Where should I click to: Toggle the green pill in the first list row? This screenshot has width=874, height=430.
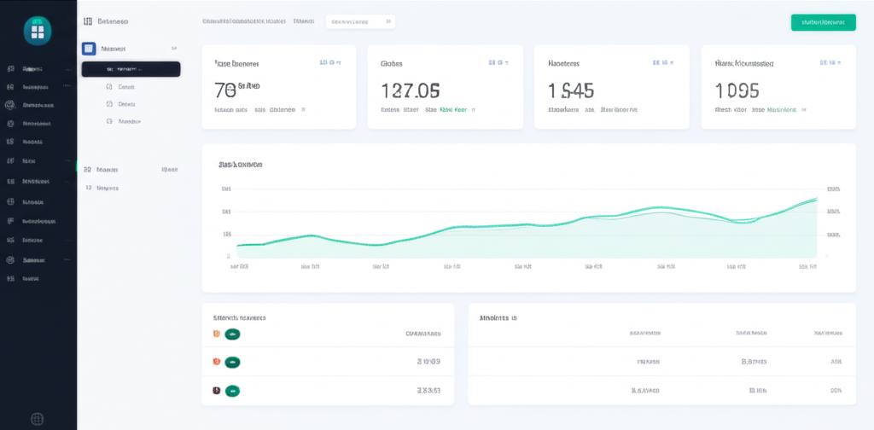[x=232, y=335]
